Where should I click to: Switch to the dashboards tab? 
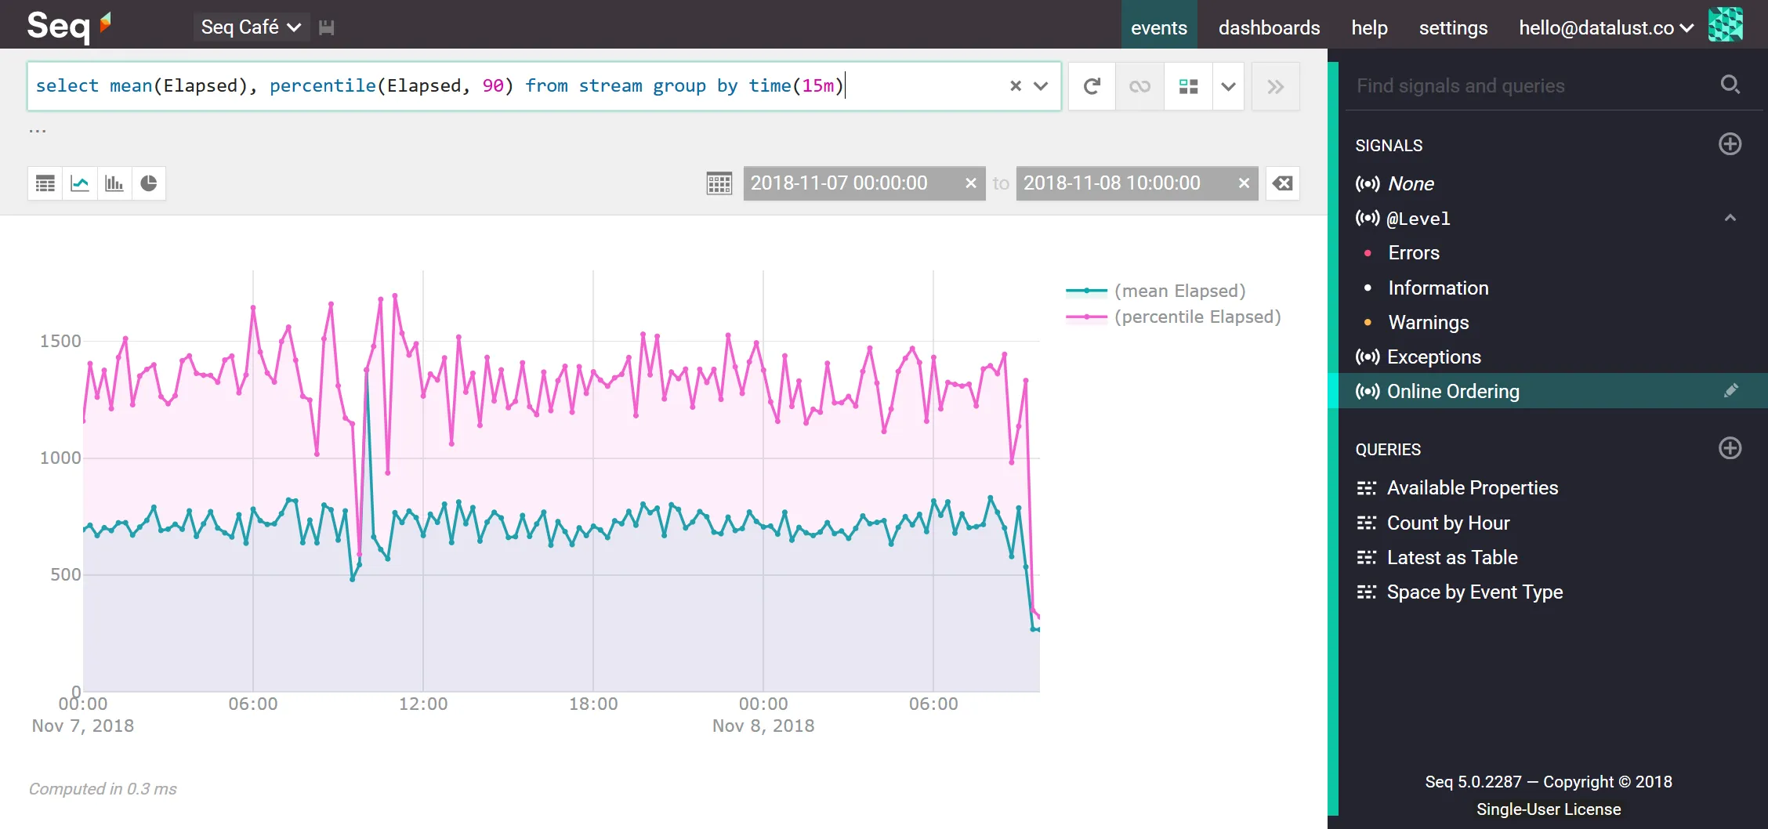tap(1269, 27)
